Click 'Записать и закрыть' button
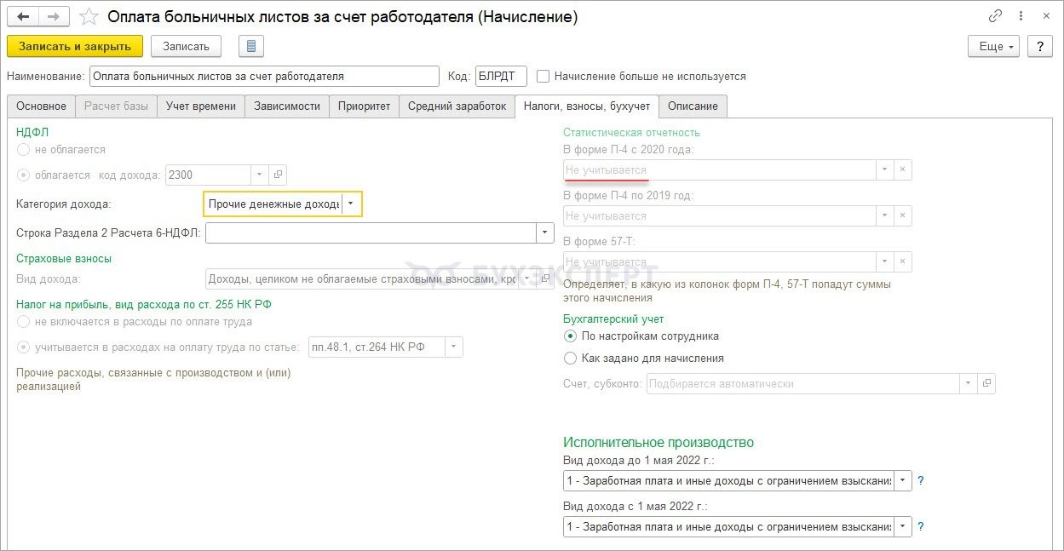Viewport: 1064px width, 551px height. pyautogui.click(x=75, y=46)
